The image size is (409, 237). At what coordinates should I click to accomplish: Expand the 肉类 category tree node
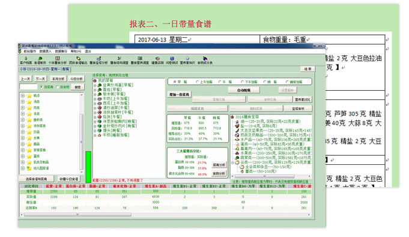pos(23,108)
